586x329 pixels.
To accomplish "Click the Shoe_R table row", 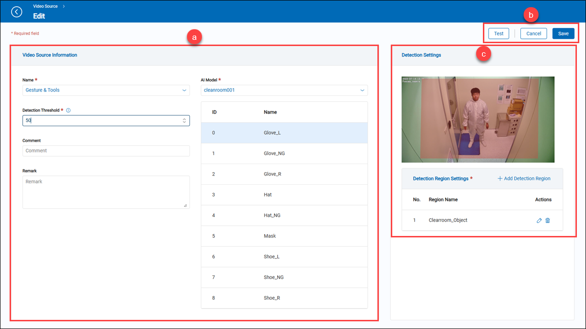I will [284, 298].
